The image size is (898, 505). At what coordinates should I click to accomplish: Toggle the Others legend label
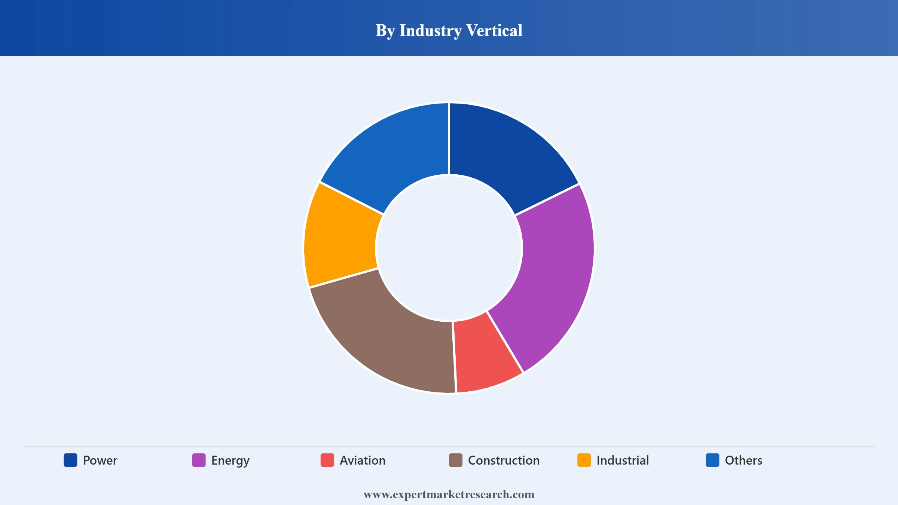(743, 460)
